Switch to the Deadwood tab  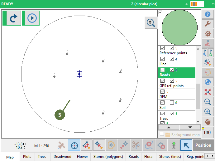pos(62,157)
